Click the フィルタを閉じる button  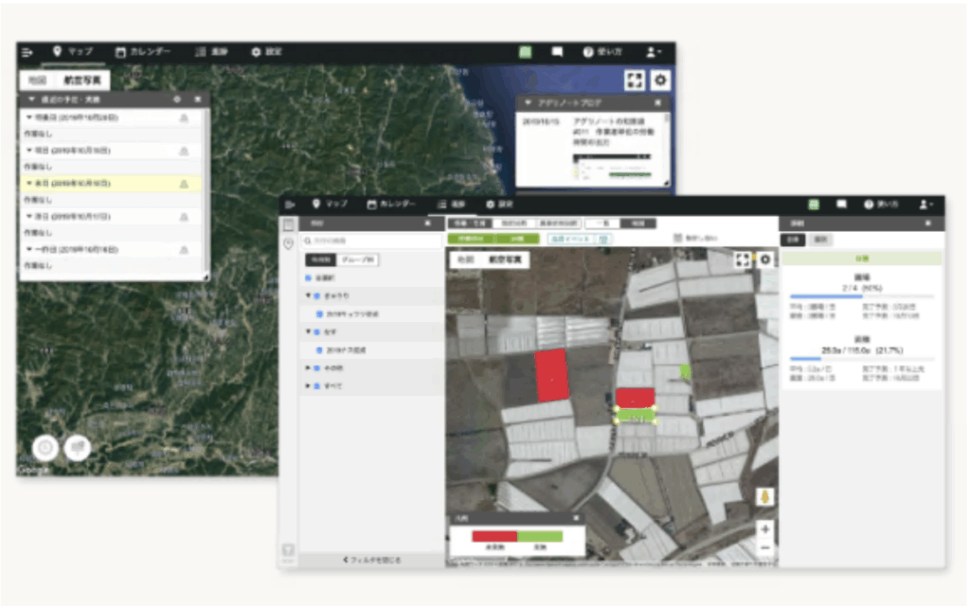coord(371,561)
